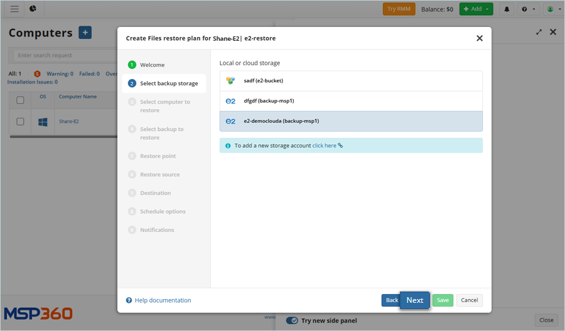Expand the side panel to full size

pyautogui.click(x=539, y=32)
